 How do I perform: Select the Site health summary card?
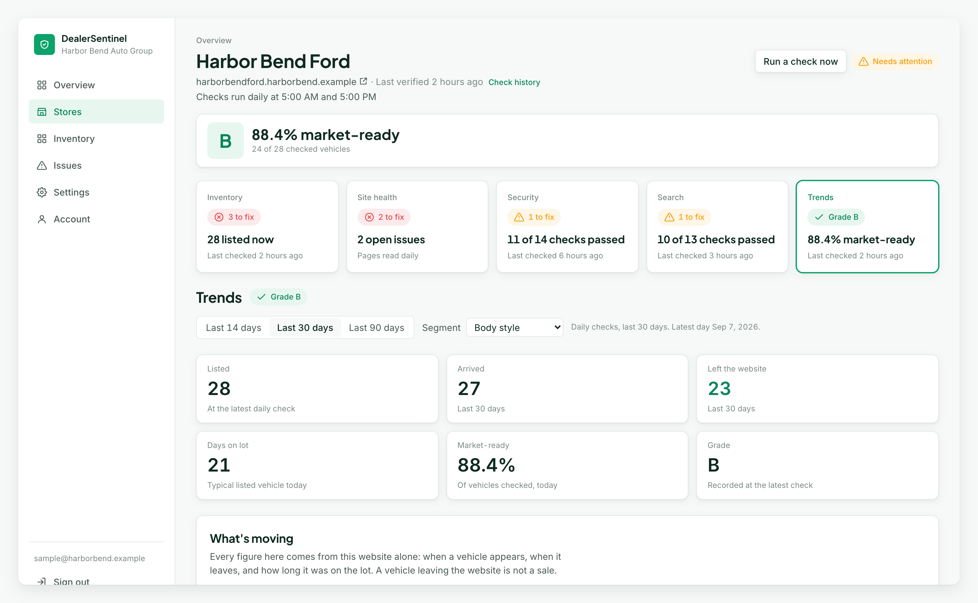417,227
